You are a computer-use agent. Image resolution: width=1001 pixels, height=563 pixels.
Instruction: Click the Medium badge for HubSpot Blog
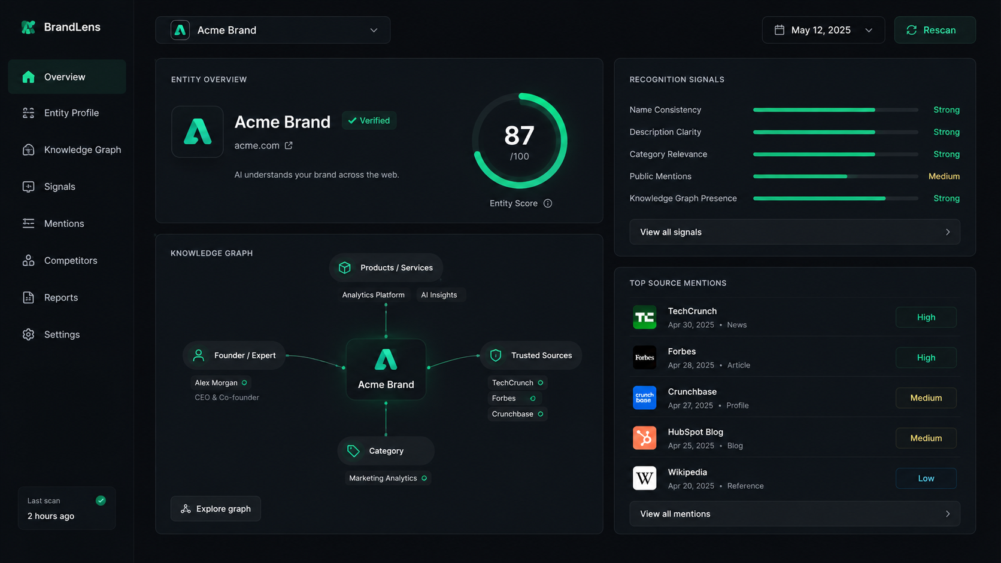(x=926, y=438)
